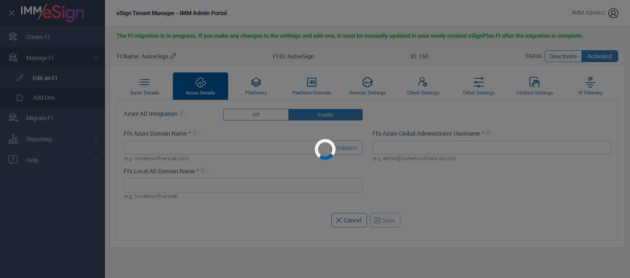The width and height of the screenshot is (630, 278).
Task: Open Add-Ons in the sidebar
Action: pos(52,98)
